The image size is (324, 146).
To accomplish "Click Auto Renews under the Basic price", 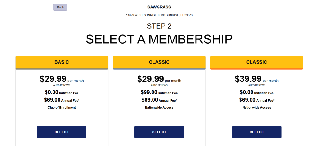I will [x=62, y=85].
